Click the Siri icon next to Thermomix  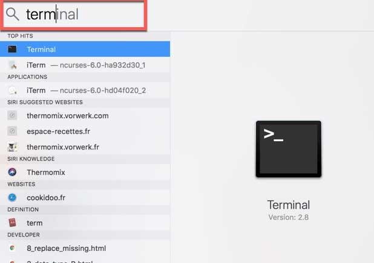12,172
